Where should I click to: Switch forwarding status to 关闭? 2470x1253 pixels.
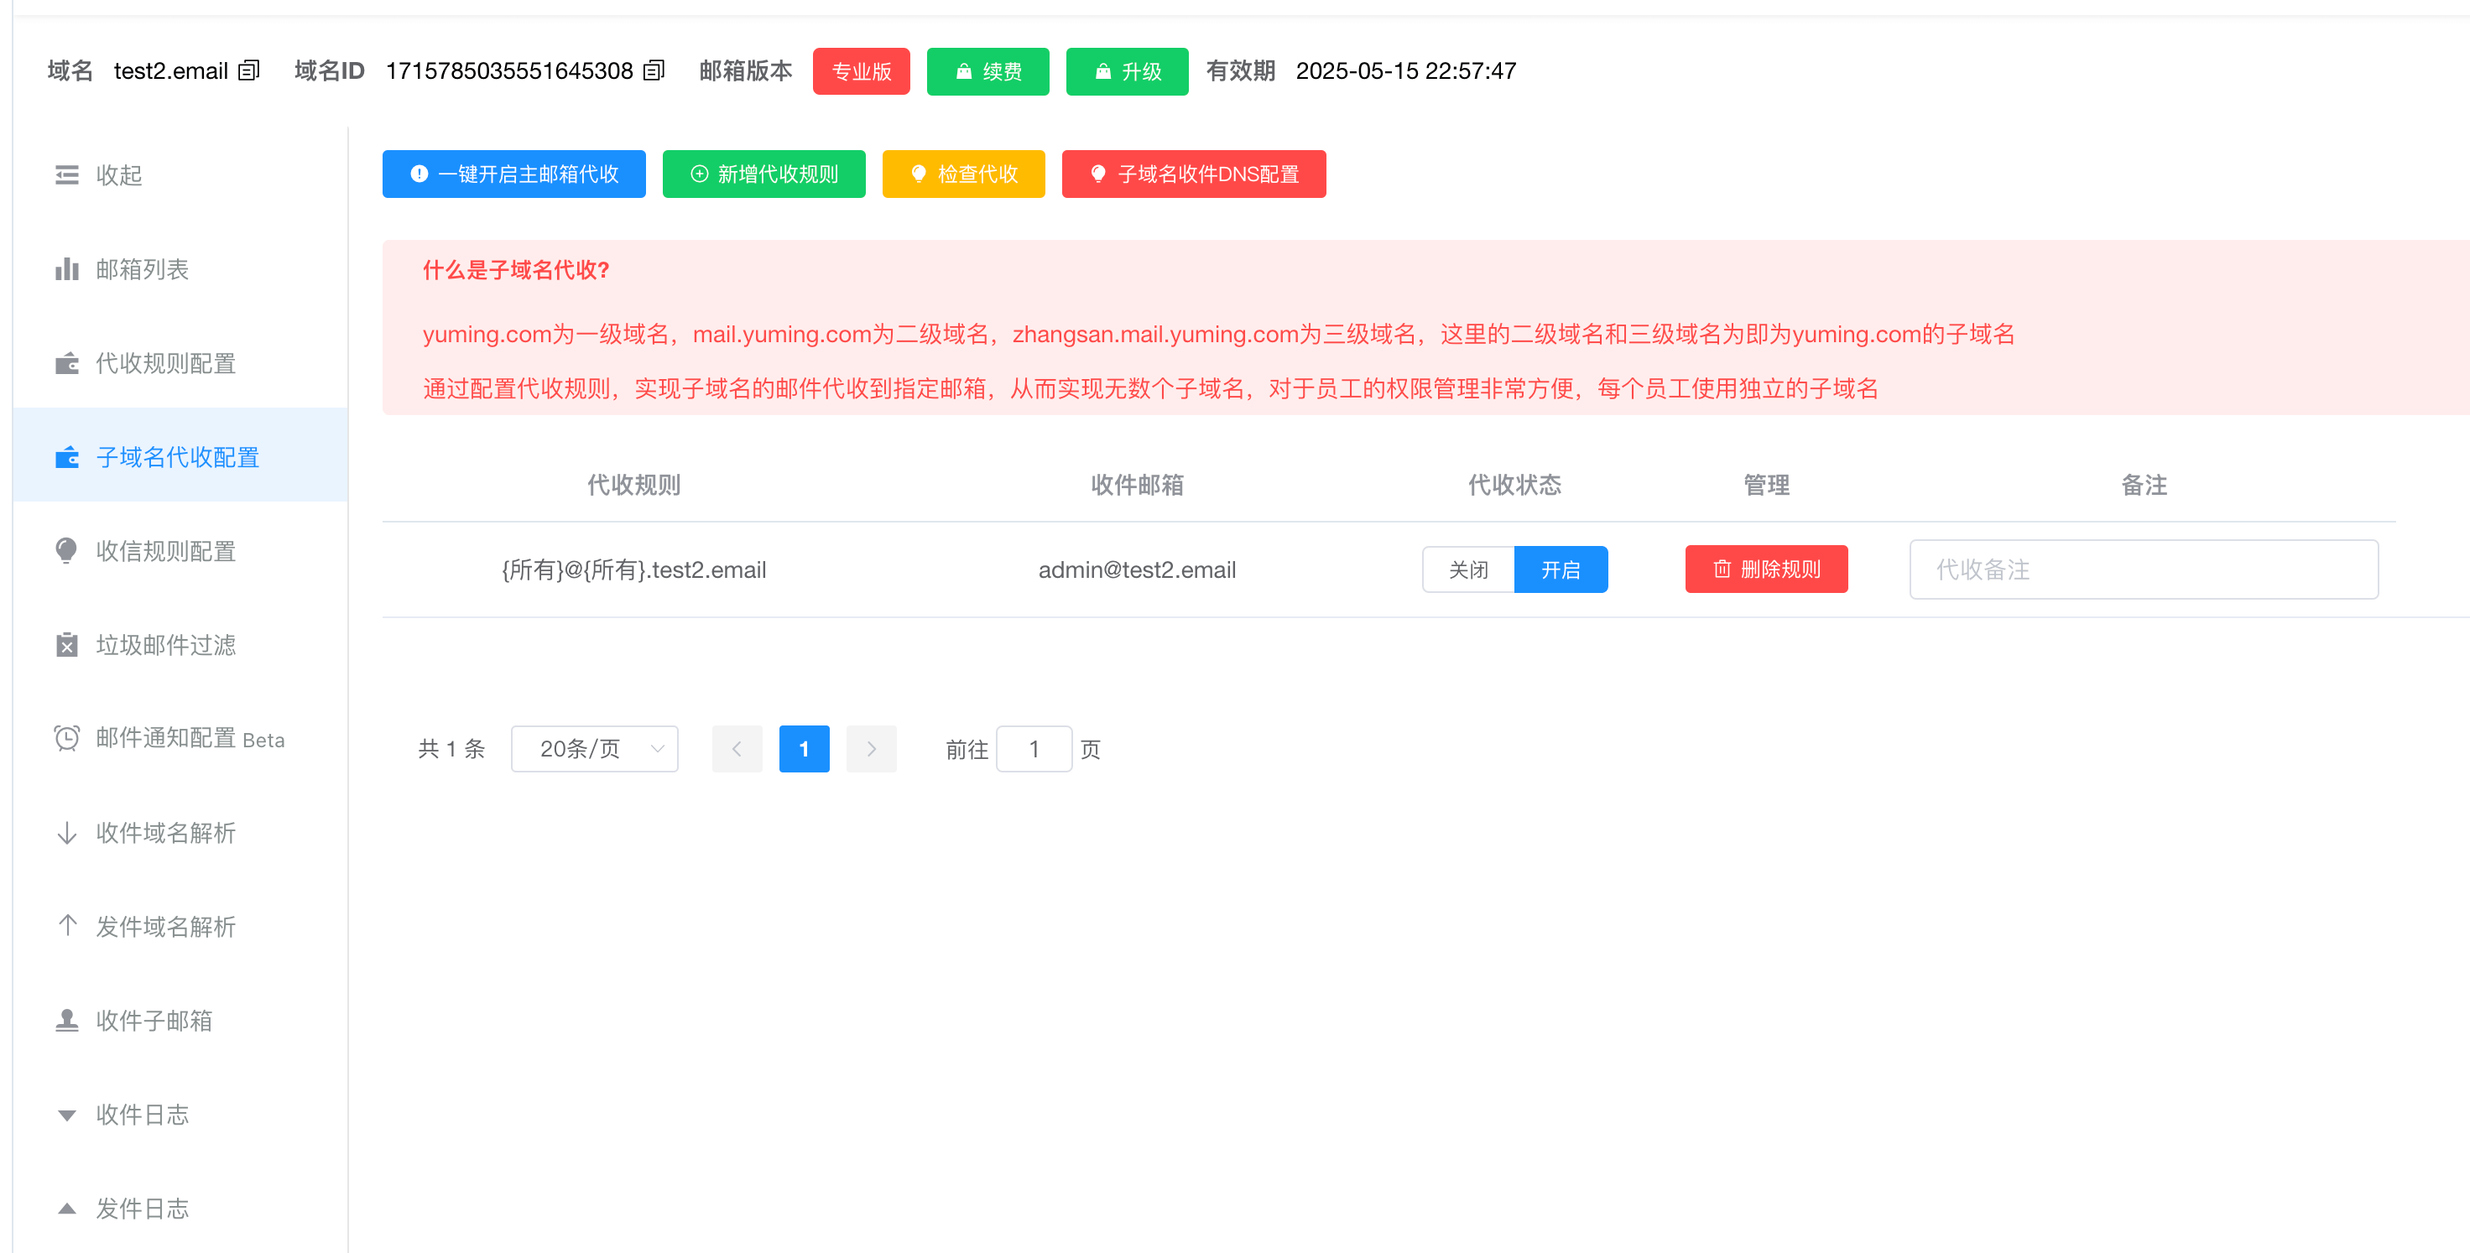coord(1468,569)
